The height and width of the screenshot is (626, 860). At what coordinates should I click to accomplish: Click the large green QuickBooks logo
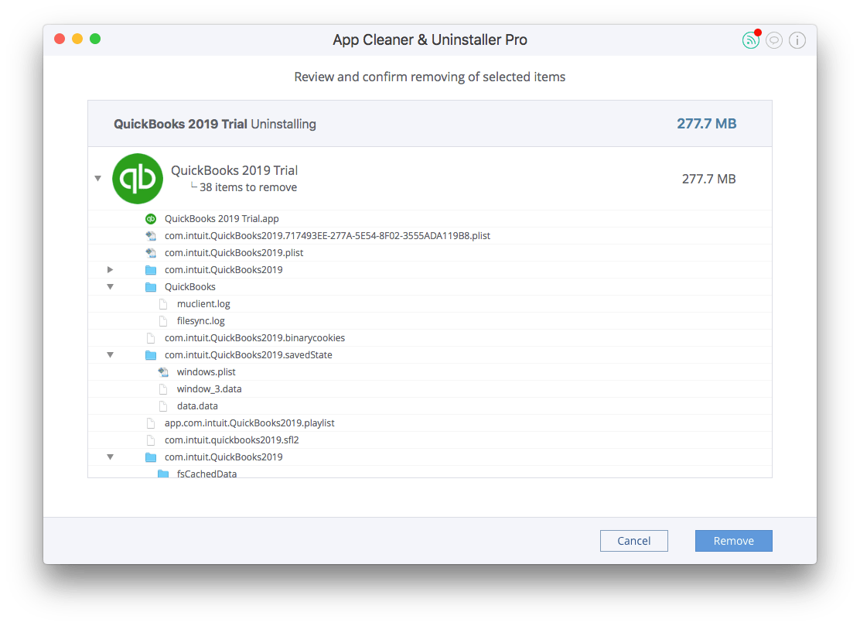[x=138, y=178]
